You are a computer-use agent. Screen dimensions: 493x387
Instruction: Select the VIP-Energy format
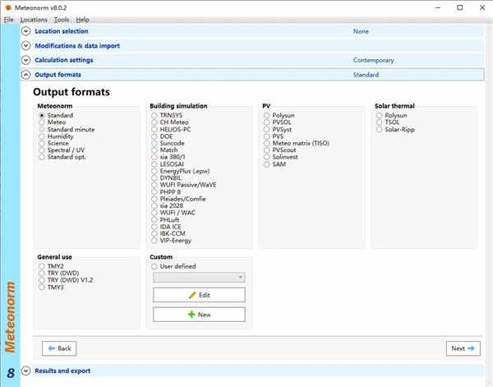tap(171, 241)
